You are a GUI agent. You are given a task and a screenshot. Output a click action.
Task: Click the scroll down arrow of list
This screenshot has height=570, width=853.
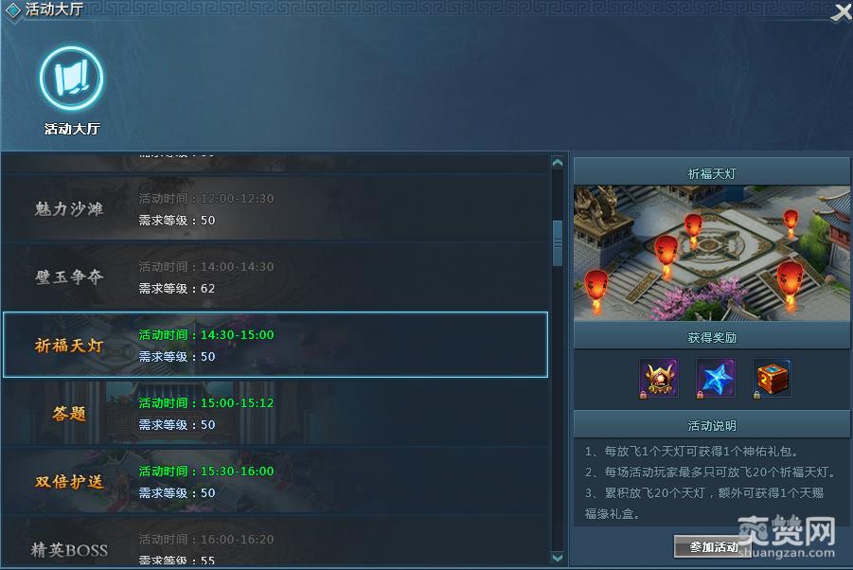pyautogui.click(x=558, y=558)
